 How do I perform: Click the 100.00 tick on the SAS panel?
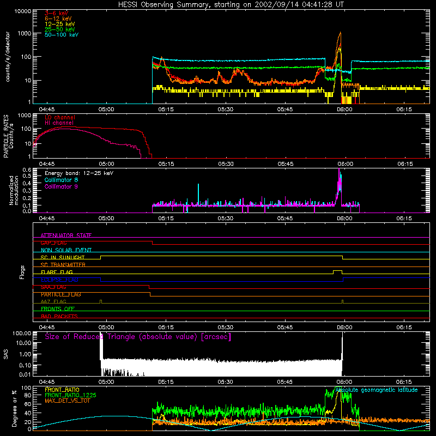tap(22, 334)
